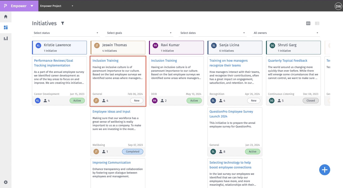The width and height of the screenshot is (343, 188).
Task: Expand the Select status dropdown
Action: pos(66,33)
